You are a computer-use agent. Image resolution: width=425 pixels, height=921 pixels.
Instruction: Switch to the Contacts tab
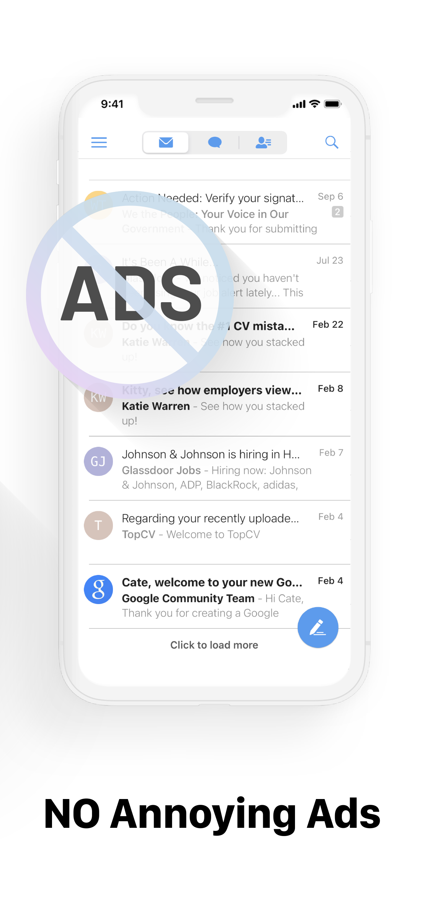263,142
